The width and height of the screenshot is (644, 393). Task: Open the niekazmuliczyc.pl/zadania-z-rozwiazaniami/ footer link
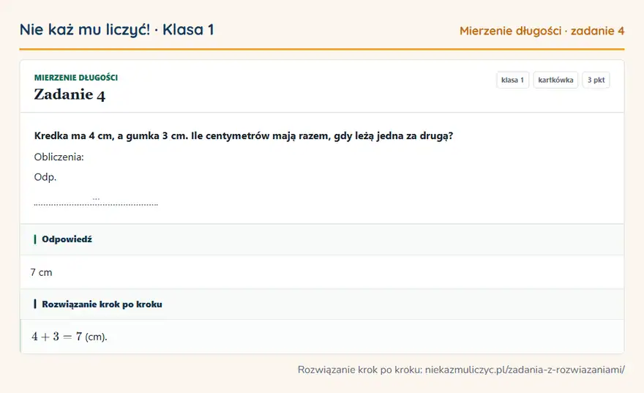[x=525, y=370]
